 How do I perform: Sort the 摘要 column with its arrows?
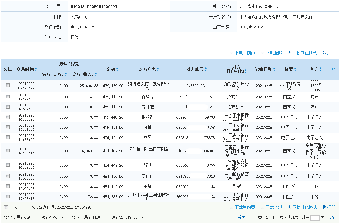tap(295, 69)
